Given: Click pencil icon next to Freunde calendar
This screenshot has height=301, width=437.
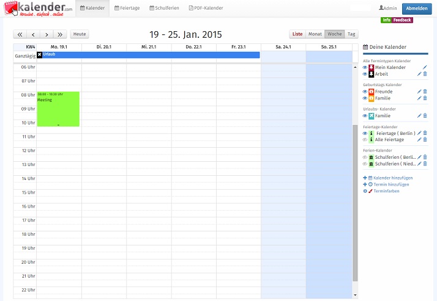Looking at the screenshot, I should pyautogui.click(x=419, y=92).
